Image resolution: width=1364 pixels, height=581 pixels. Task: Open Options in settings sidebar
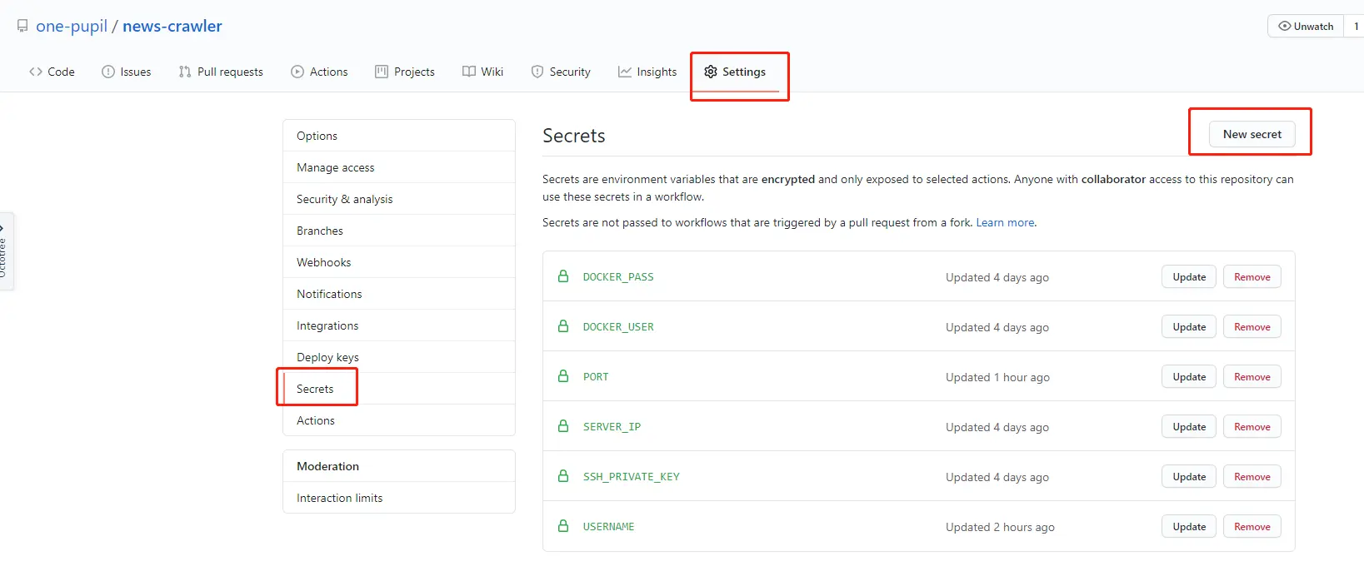point(399,136)
